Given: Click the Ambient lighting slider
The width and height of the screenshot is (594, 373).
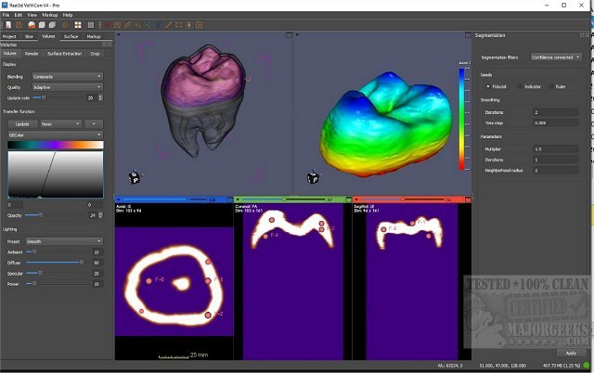Looking at the screenshot, I should [x=56, y=251].
